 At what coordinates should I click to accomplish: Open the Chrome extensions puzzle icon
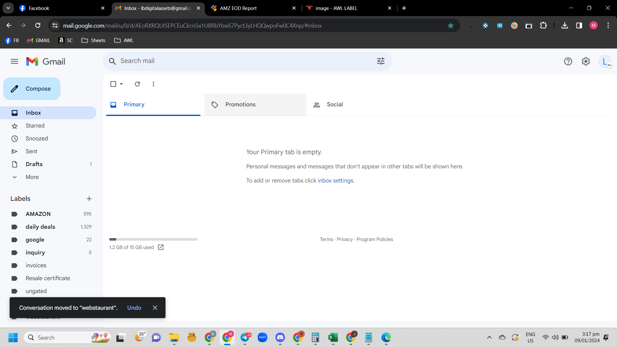pos(543,25)
